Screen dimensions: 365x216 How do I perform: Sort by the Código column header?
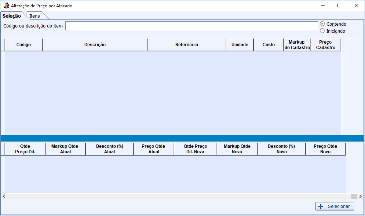[24, 45]
